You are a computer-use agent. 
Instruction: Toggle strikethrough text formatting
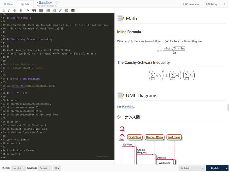(15, 10)
